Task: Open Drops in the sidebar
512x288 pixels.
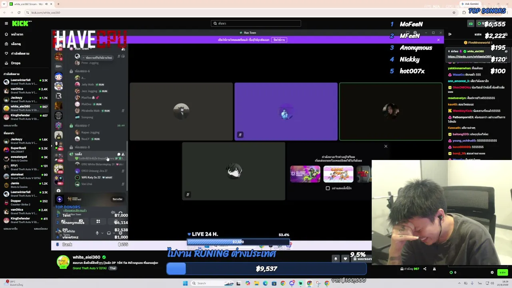Action: [x=16, y=63]
